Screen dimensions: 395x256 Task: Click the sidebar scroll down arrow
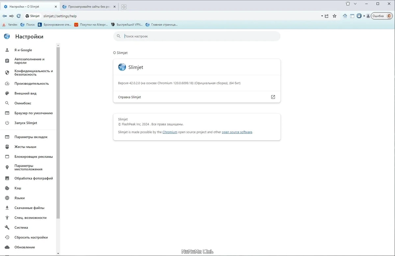click(x=58, y=253)
